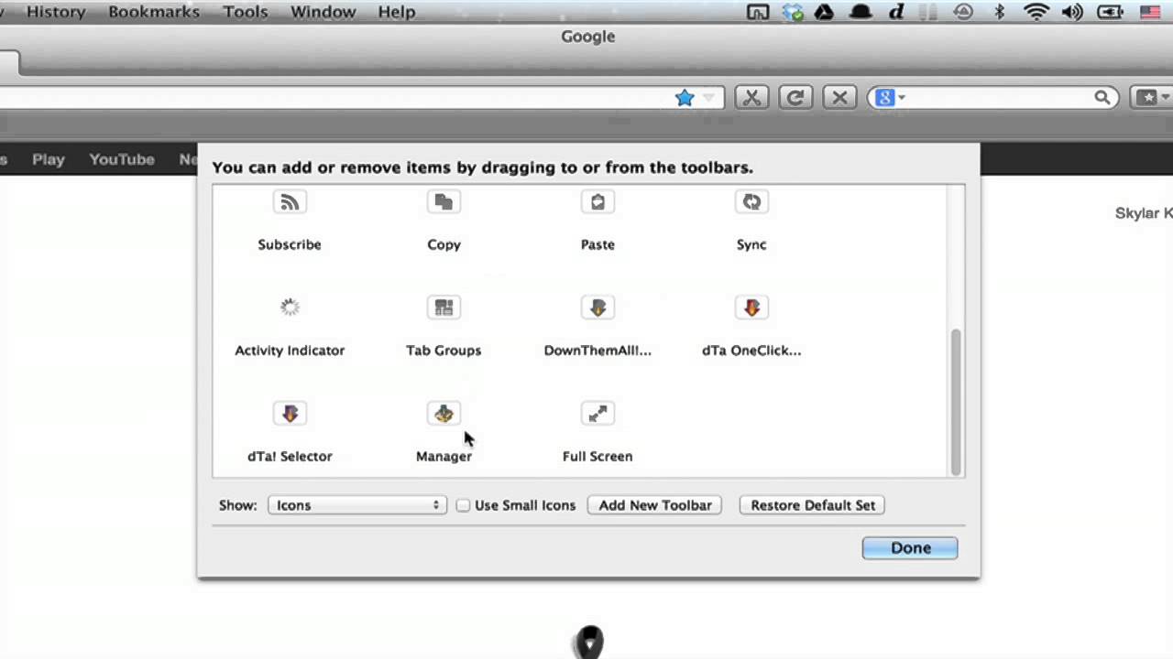Open the Bluetooth menu bar icon
The image size is (1173, 659).
click(x=1000, y=12)
